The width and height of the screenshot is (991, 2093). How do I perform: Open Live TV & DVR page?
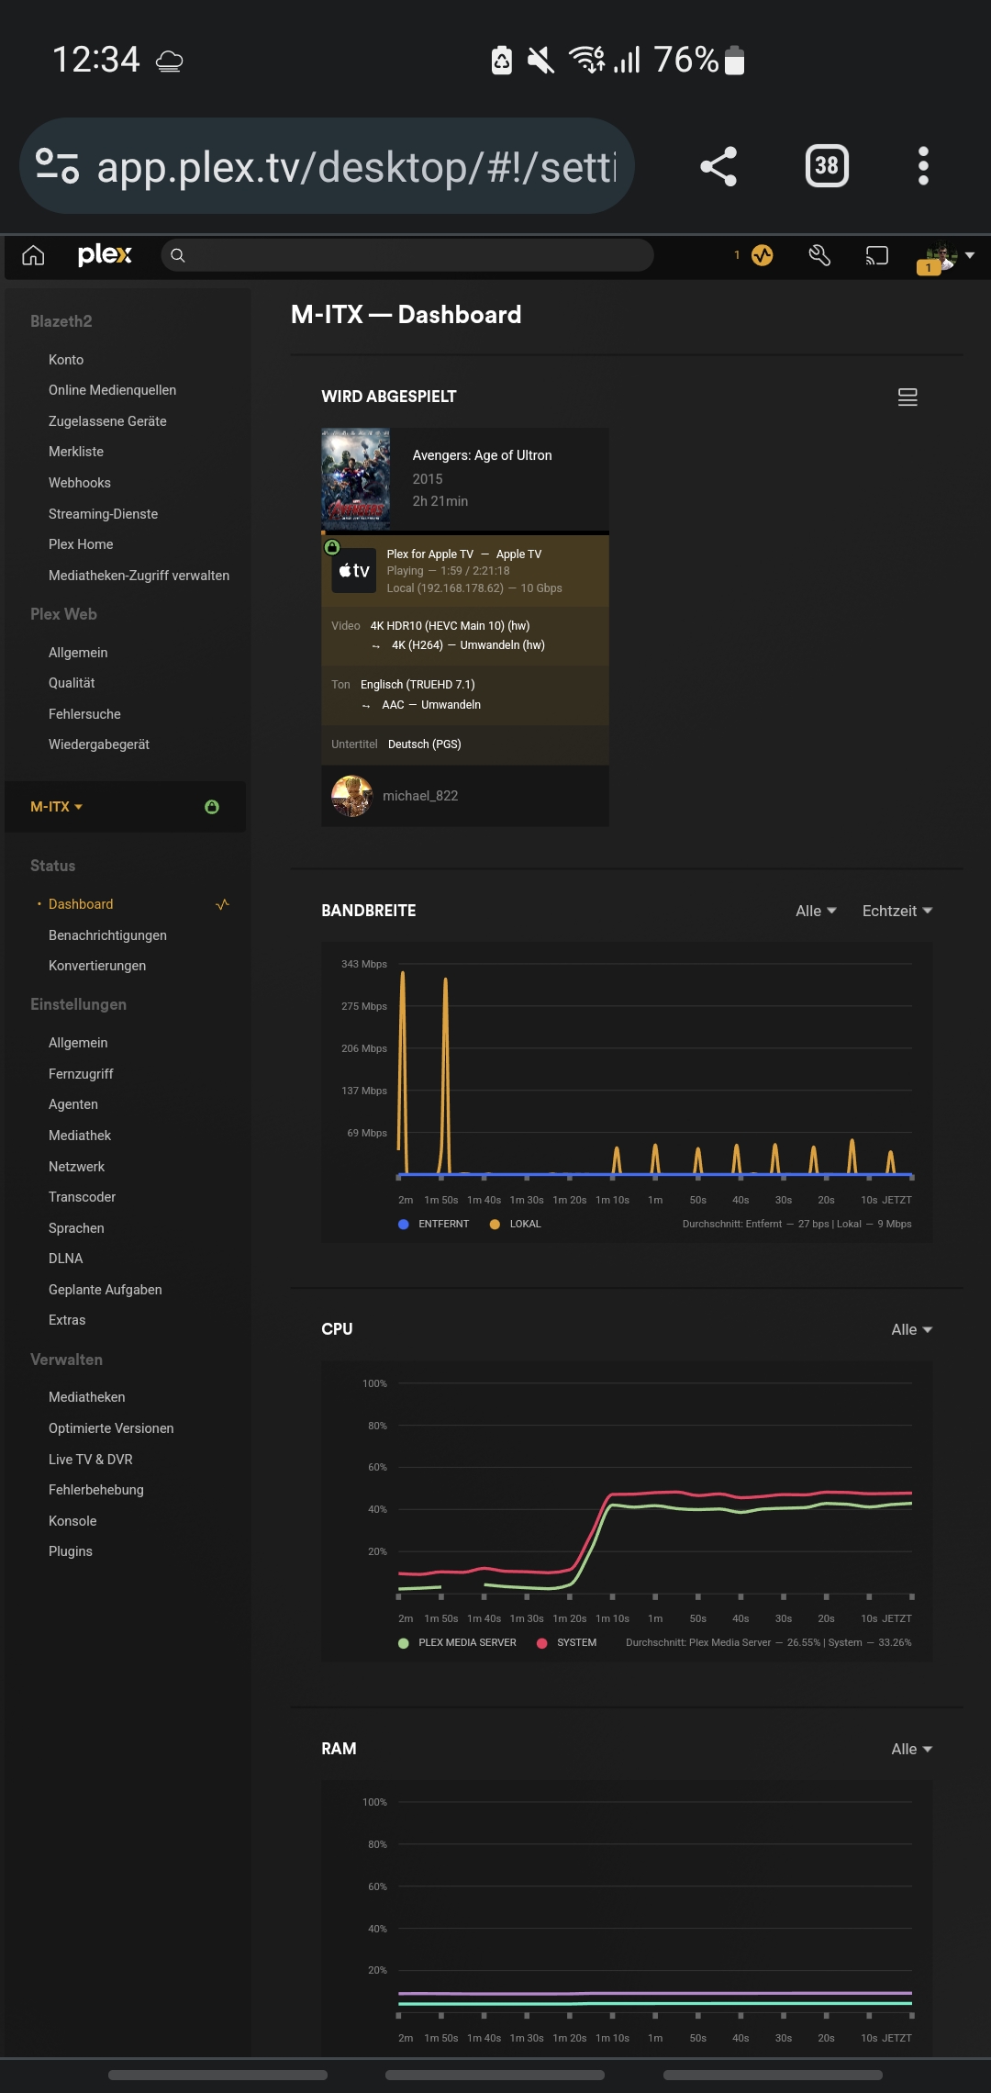pos(91,1460)
